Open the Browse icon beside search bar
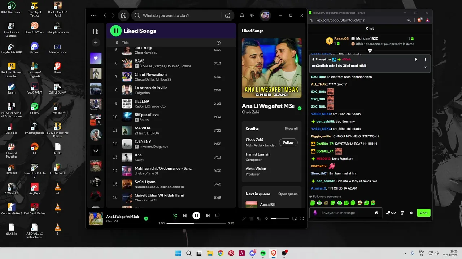This screenshot has height=259, width=462. pos(227,15)
